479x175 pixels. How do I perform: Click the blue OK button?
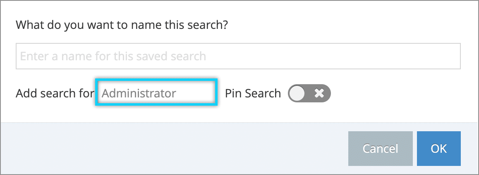pos(439,149)
